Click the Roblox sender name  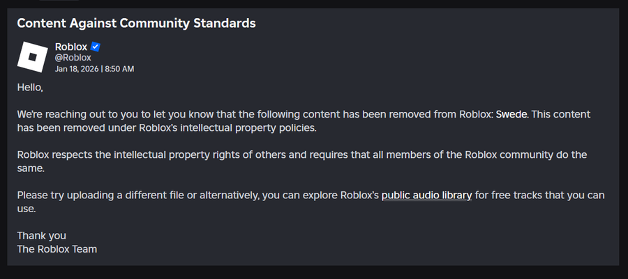71,47
